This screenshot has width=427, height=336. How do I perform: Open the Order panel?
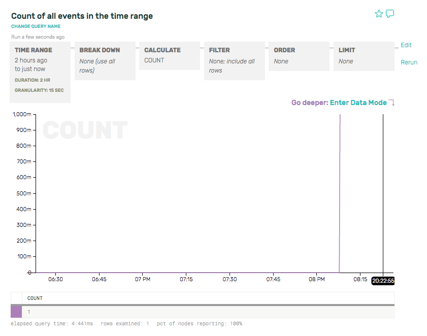point(299,56)
